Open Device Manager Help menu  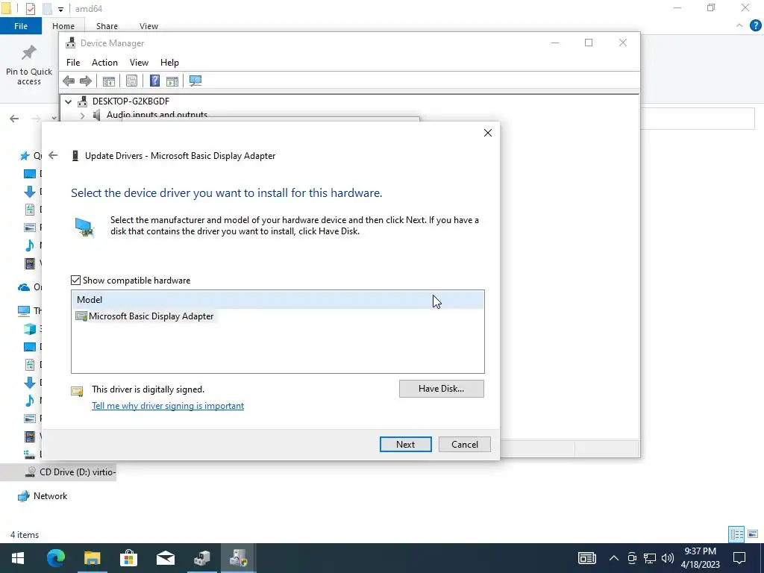click(x=169, y=63)
